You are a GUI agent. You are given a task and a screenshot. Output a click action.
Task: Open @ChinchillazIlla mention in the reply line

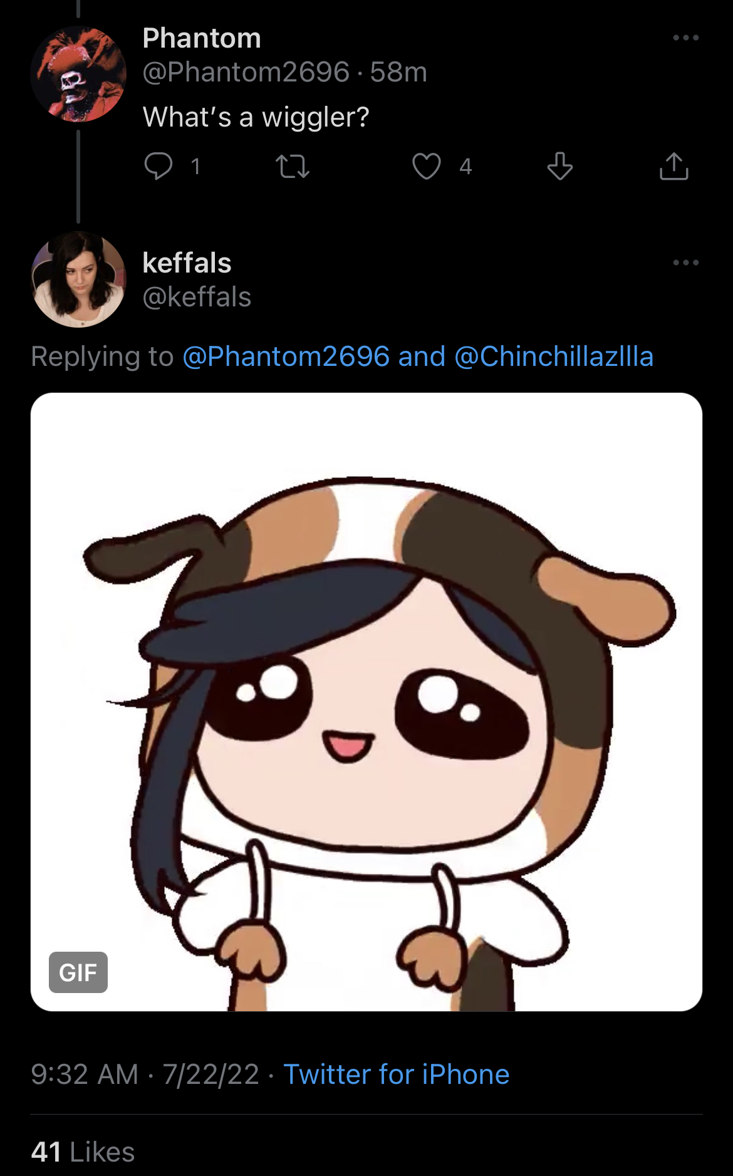tap(554, 356)
